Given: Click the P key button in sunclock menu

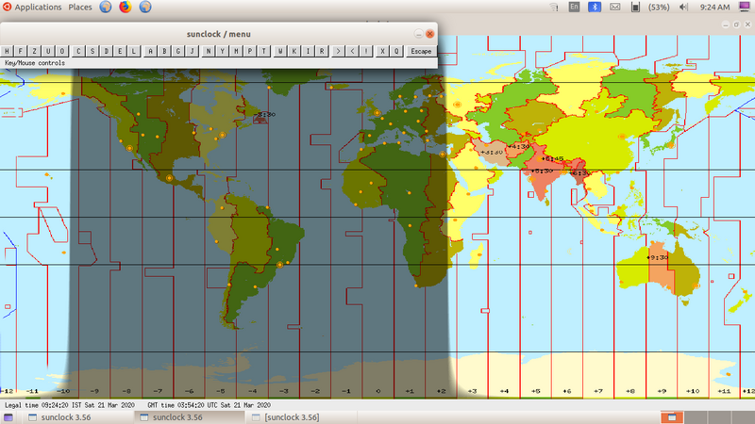Looking at the screenshot, I should (250, 51).
